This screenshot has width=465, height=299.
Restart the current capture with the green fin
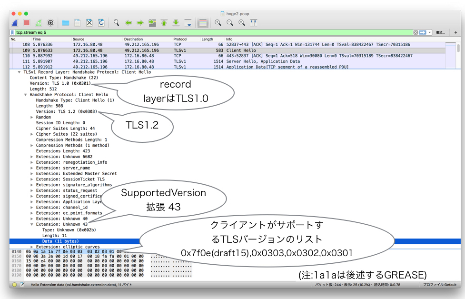pos(39,23)
